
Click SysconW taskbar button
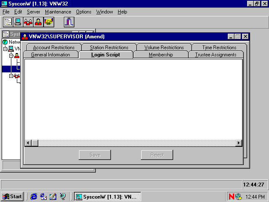pyautogui.click(x=108, y=197)
